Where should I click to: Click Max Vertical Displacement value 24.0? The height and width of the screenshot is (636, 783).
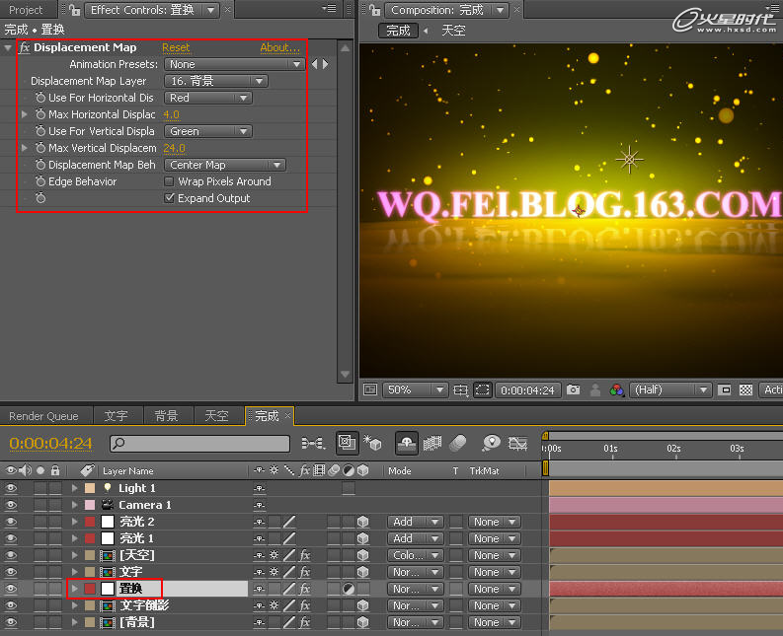175,148
